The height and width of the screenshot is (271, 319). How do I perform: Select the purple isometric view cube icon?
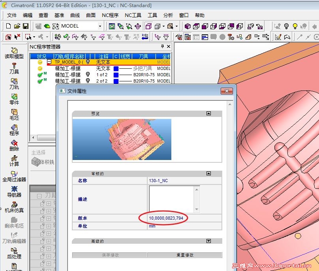pos(188,26)
